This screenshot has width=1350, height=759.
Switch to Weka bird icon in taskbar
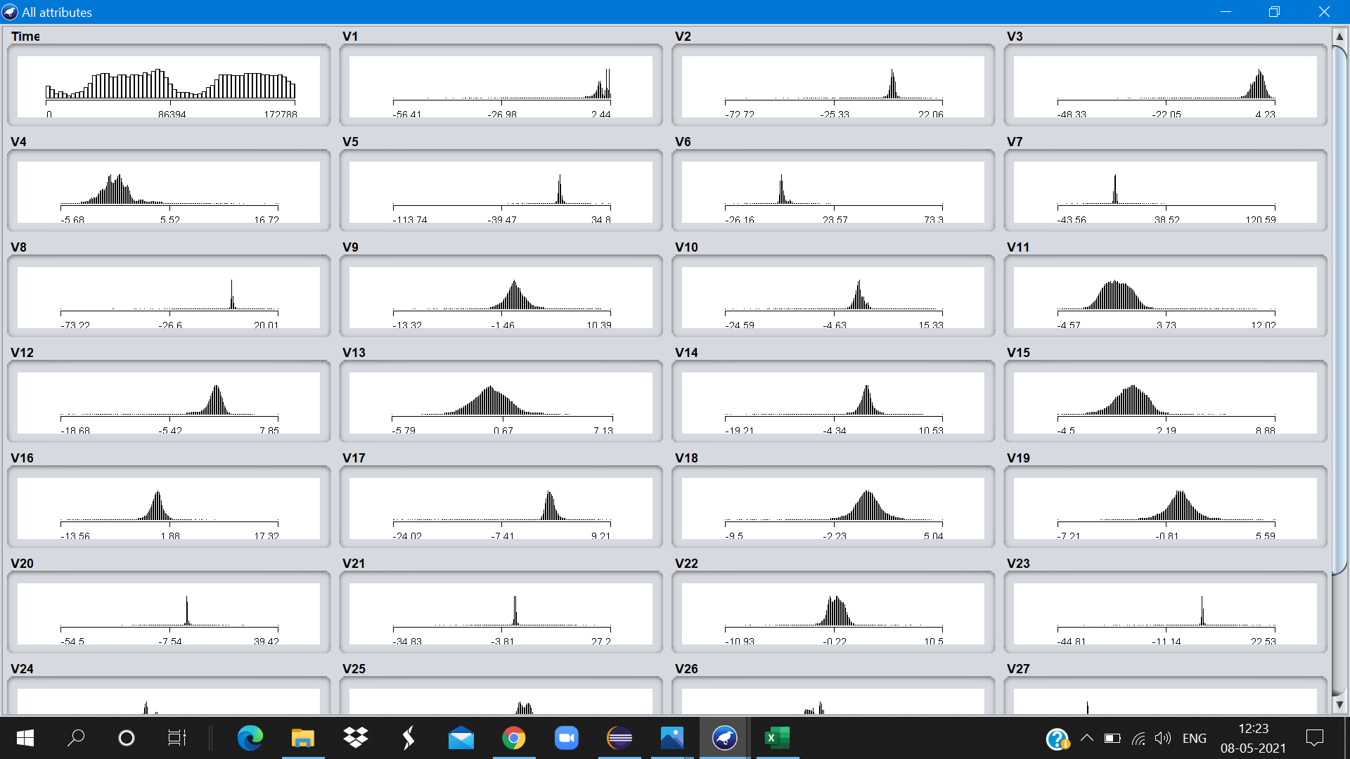(725, 738)
